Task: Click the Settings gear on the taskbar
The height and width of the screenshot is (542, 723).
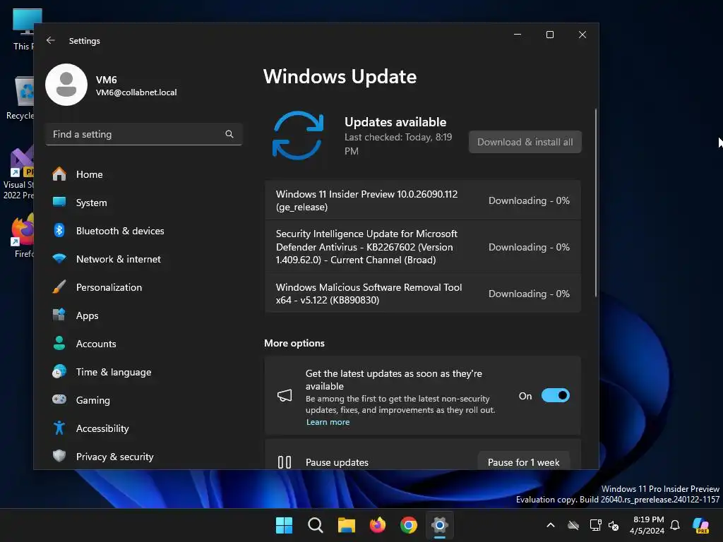Action: (440, 525)
